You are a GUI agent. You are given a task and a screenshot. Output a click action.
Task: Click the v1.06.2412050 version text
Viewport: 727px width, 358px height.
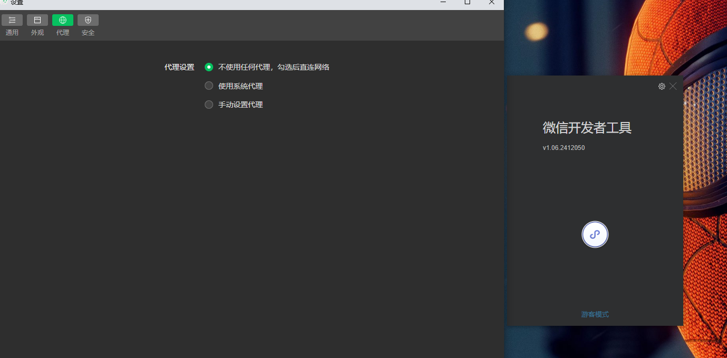[x=563, y=148]
